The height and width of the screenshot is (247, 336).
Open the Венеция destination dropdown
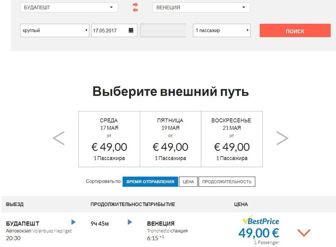point(201,7)
